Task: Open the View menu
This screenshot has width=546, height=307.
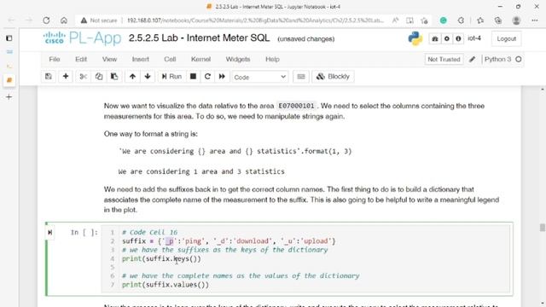Action: click(109, 59)
